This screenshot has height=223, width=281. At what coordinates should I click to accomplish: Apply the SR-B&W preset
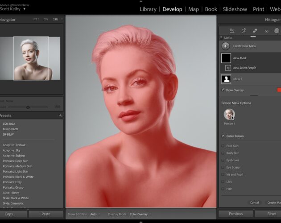pos(8,134)
